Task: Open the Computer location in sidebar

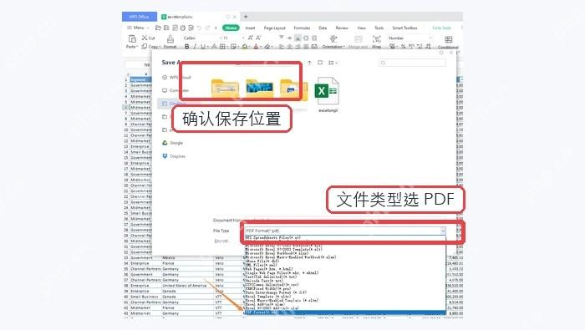Action: pyautogui.click(x=175, y=90)
